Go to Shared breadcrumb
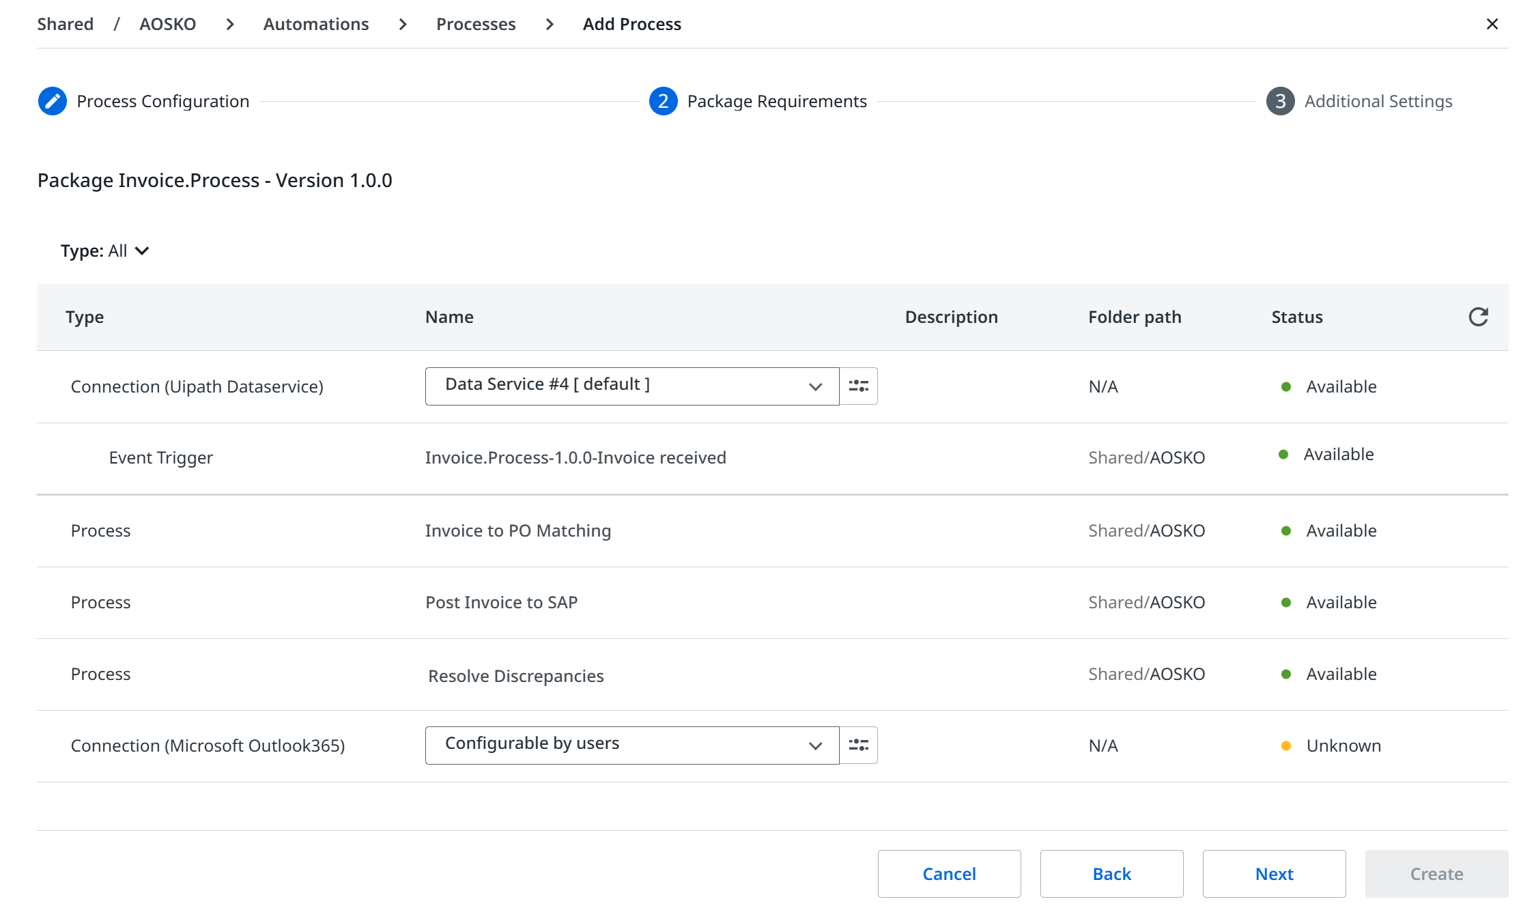 click(66, 24)
